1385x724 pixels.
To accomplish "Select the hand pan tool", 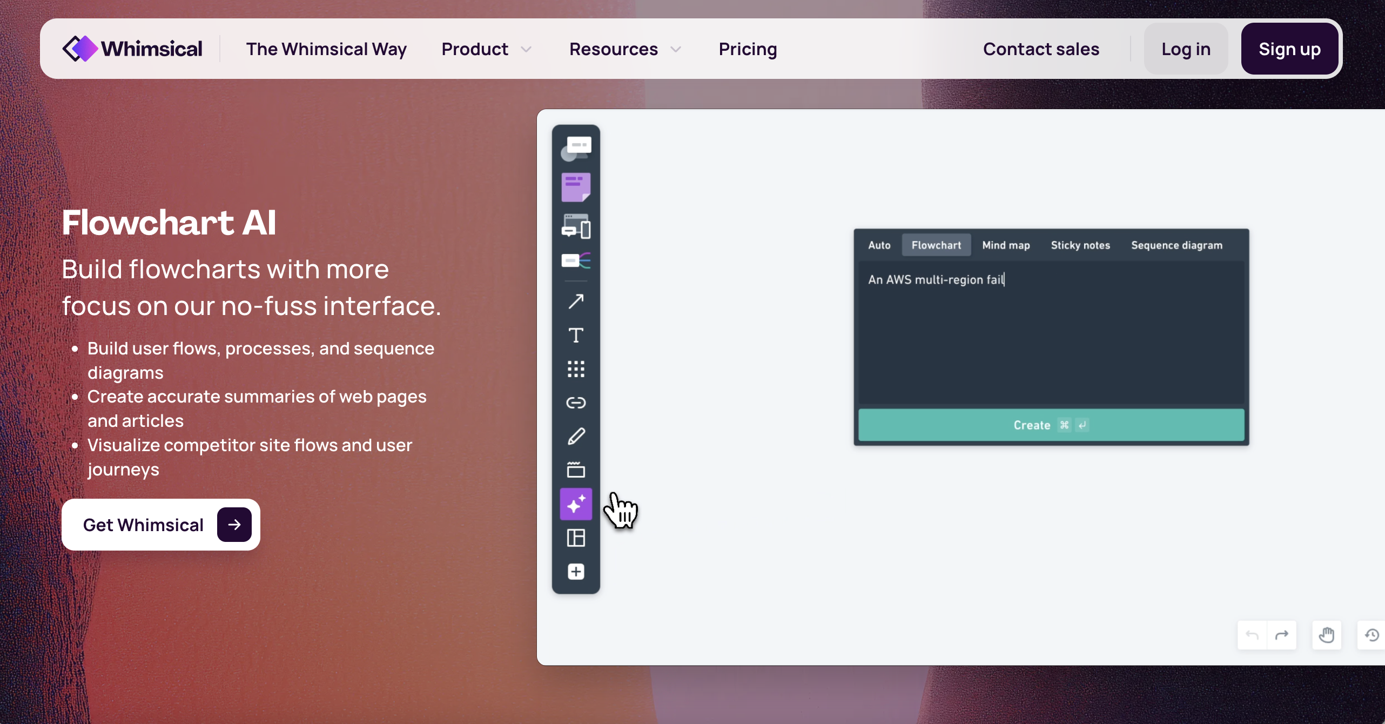I will click(x=1327, y=635).
